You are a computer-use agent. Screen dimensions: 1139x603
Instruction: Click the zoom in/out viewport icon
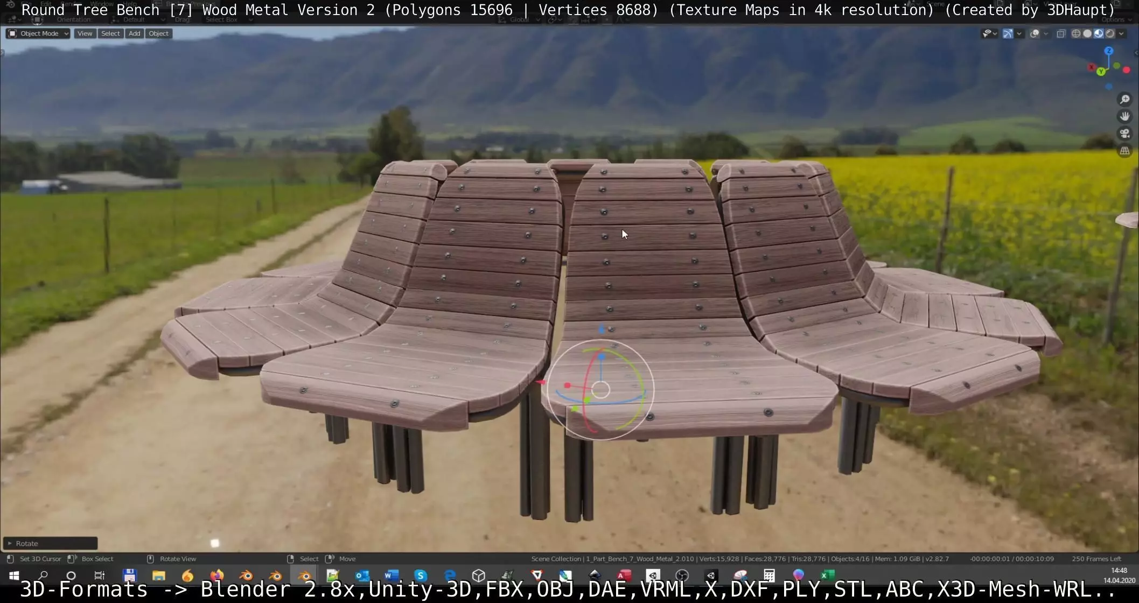1124,99
